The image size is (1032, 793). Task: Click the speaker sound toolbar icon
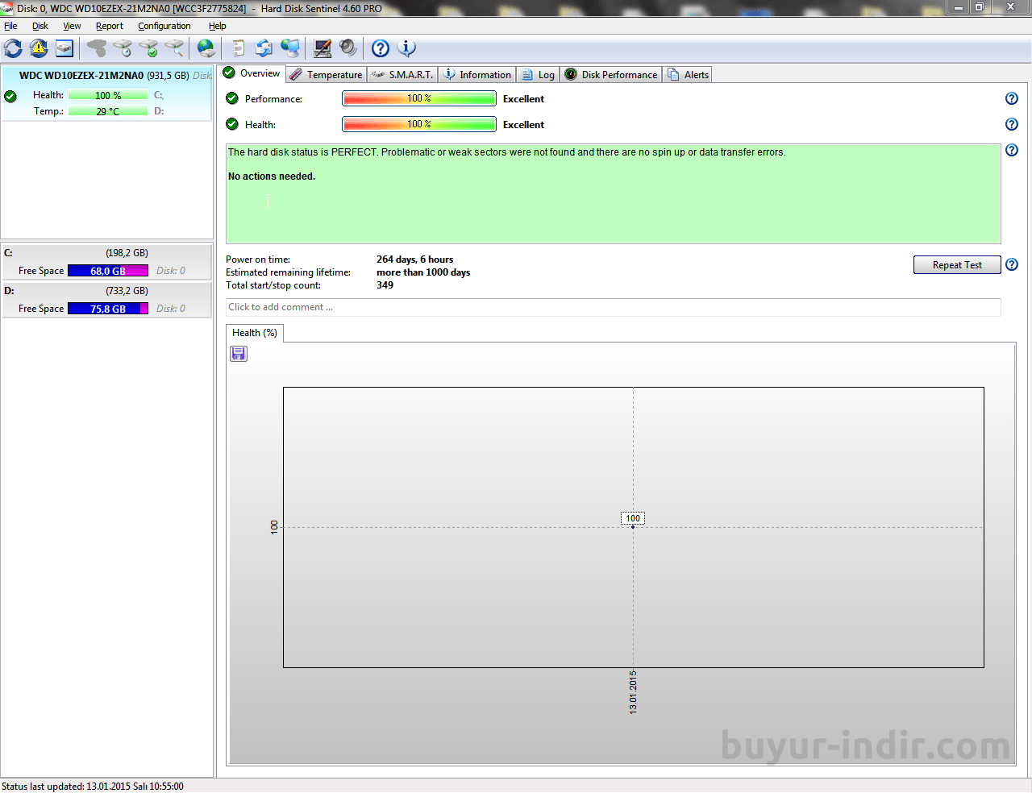pyautogui.click(x=348, y=48)
